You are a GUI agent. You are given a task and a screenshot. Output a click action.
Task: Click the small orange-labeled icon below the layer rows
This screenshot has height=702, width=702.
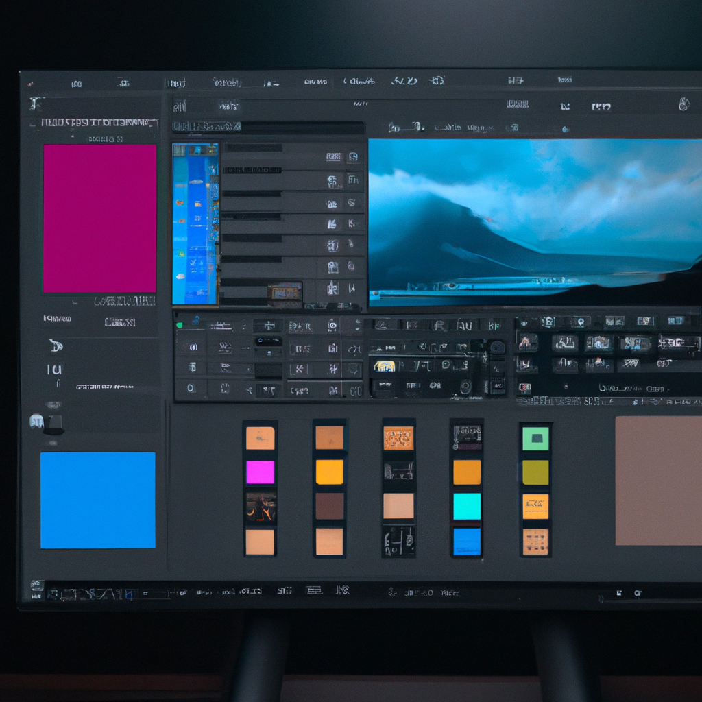click(285, 291)
